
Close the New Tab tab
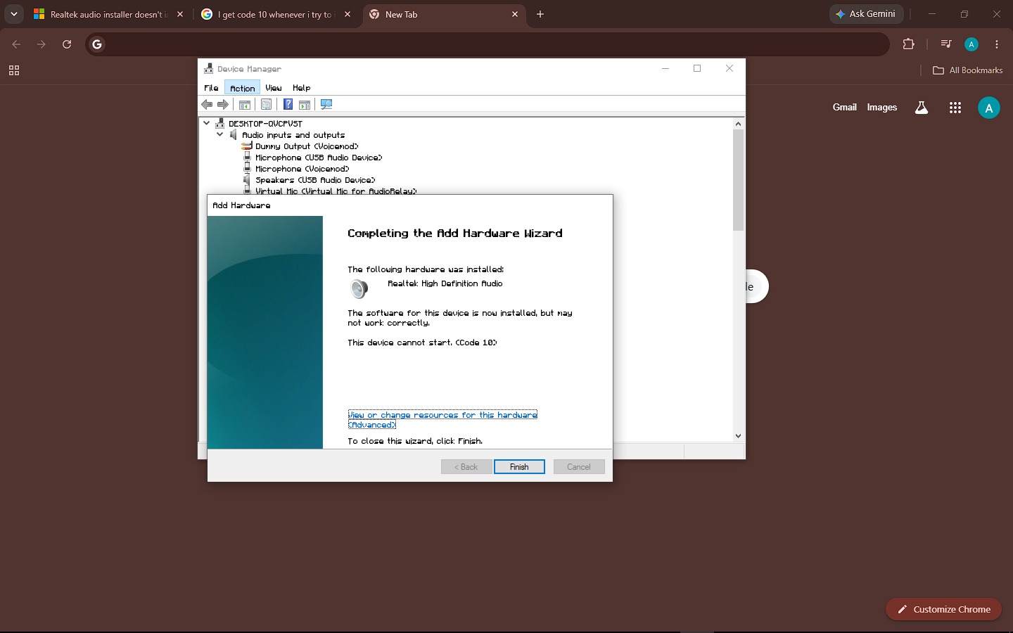click(x=515, y=14)
